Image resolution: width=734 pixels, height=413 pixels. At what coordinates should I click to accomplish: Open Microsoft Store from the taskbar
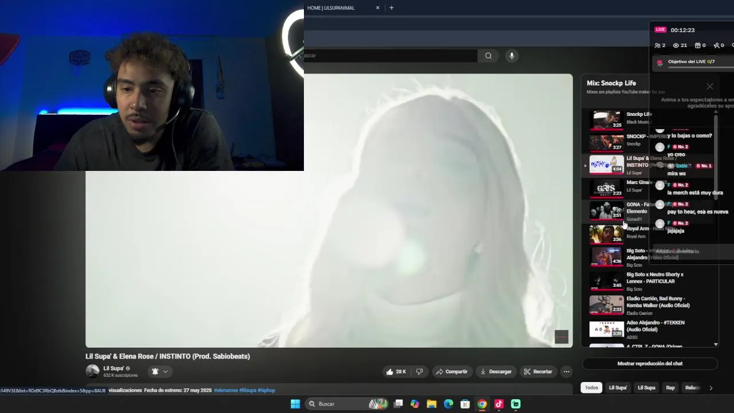click(465, 404)
